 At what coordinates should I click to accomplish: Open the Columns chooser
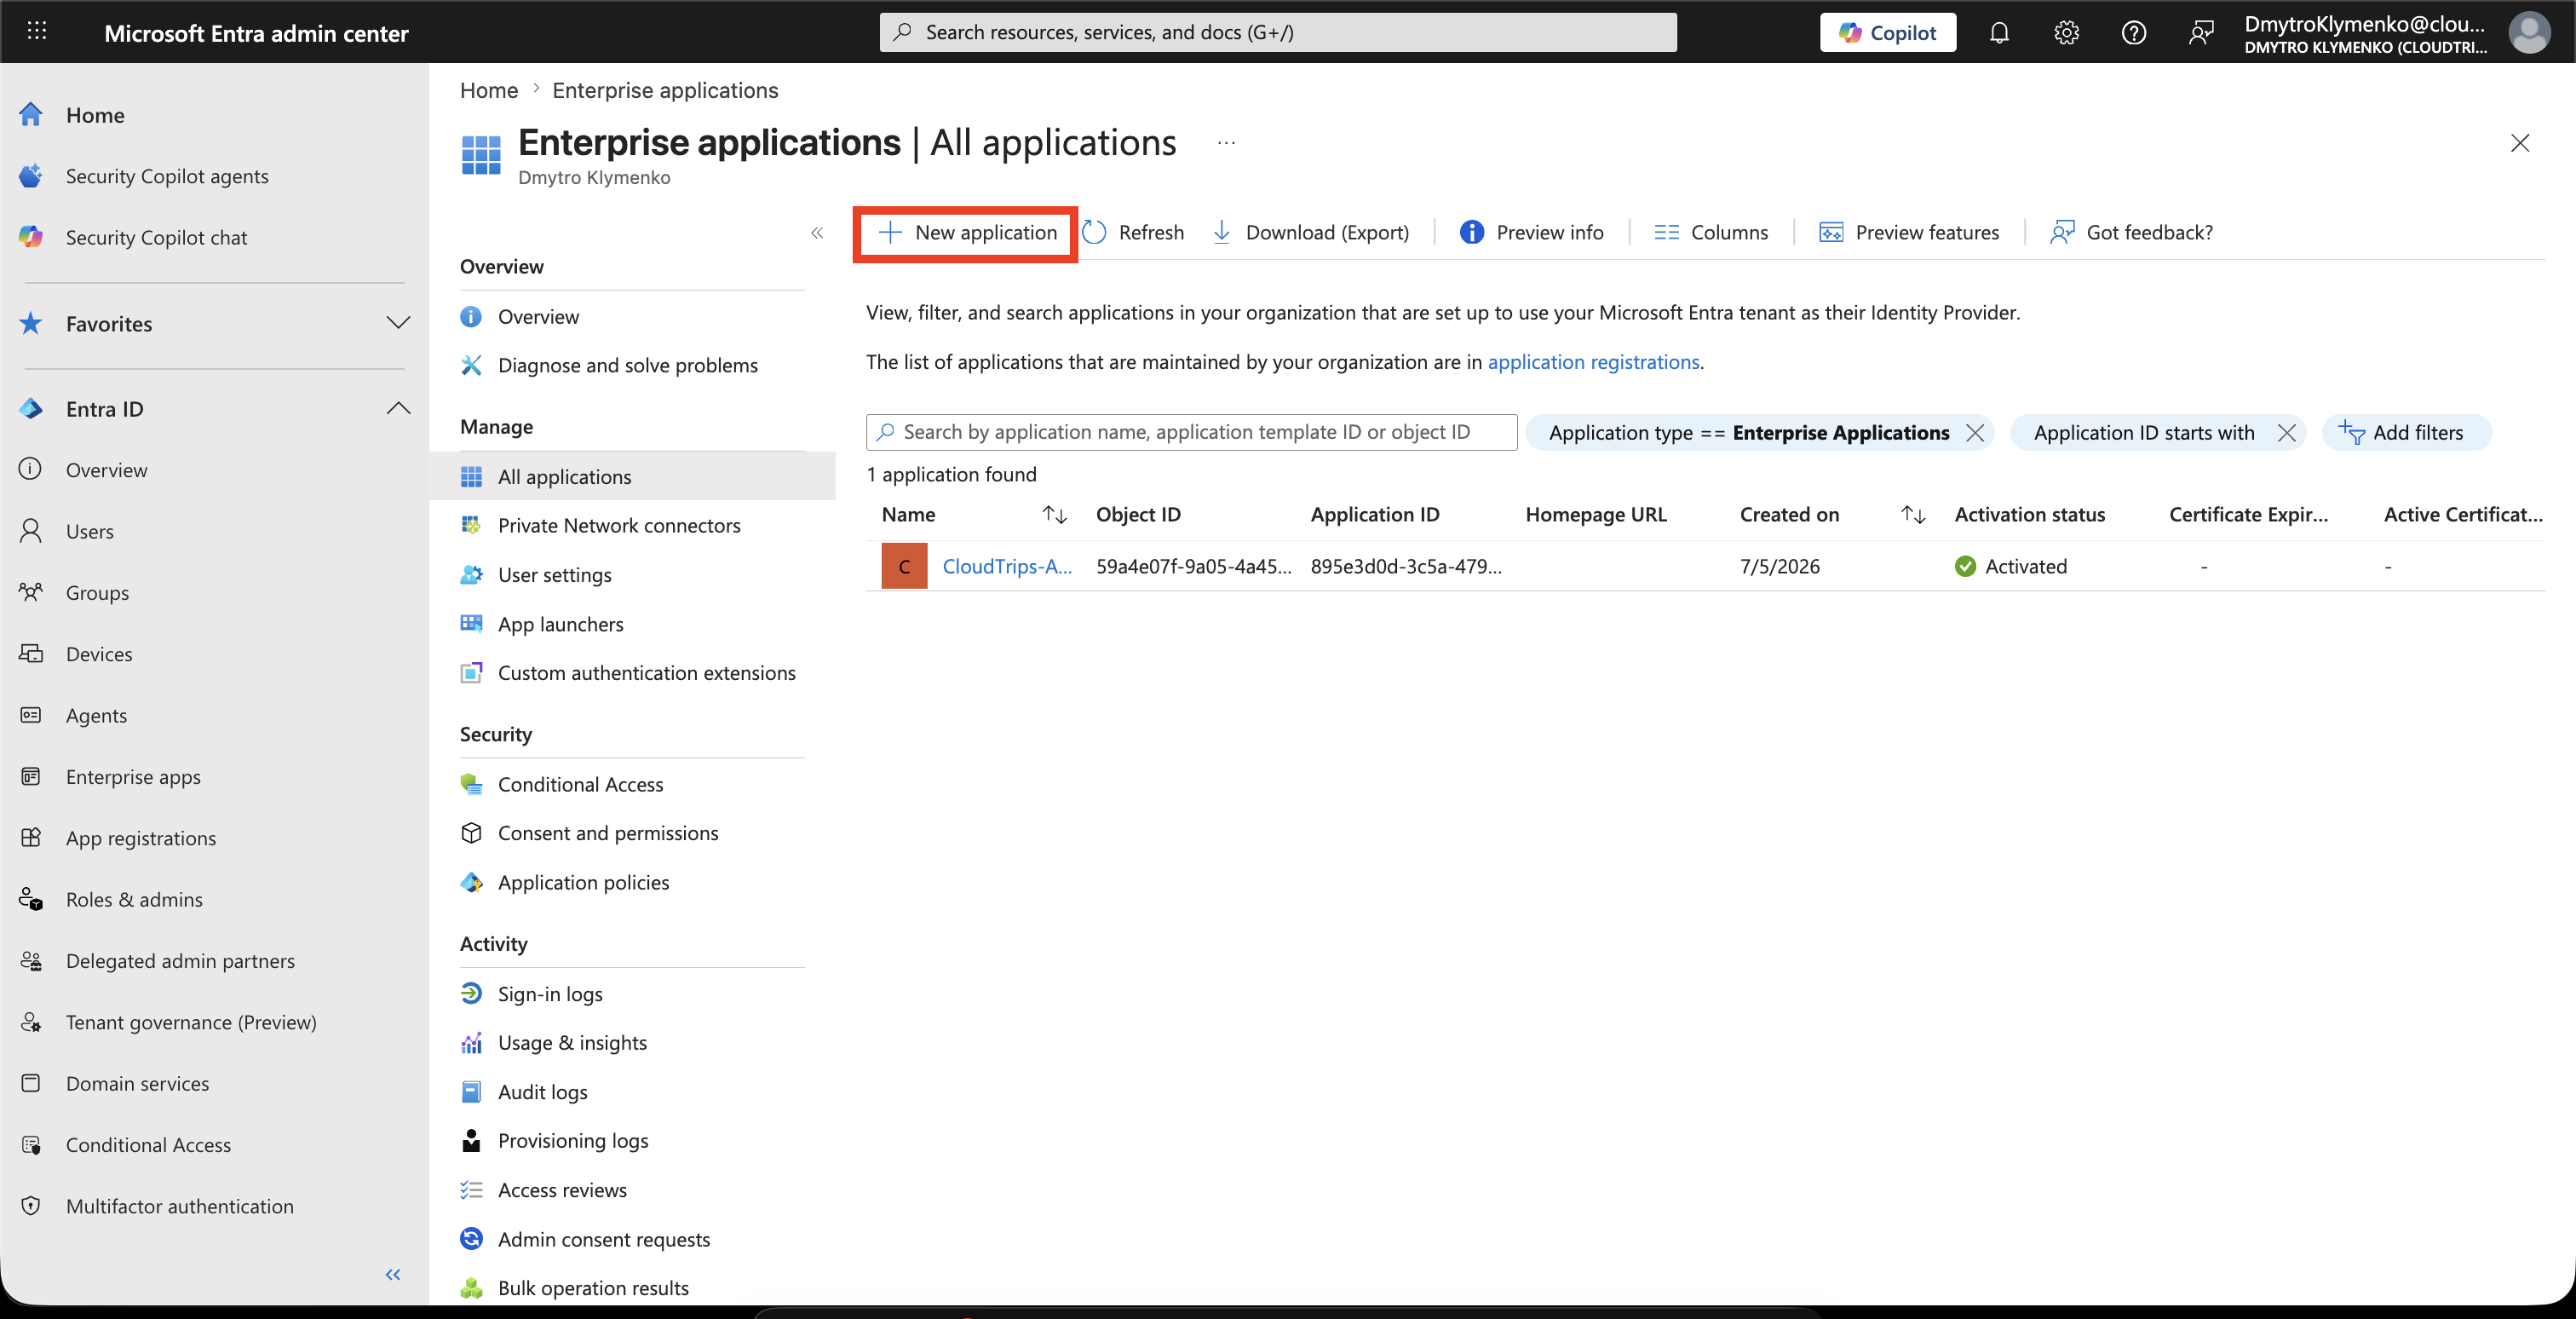[1710, 232]
